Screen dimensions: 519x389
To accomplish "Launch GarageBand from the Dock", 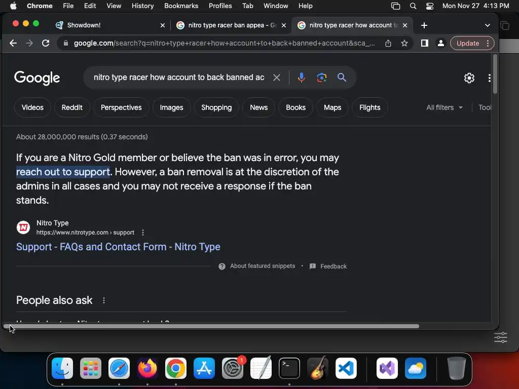I will point(318,368).
